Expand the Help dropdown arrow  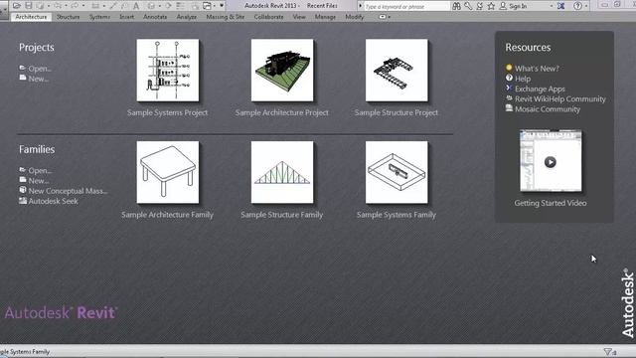pos(586,6)
